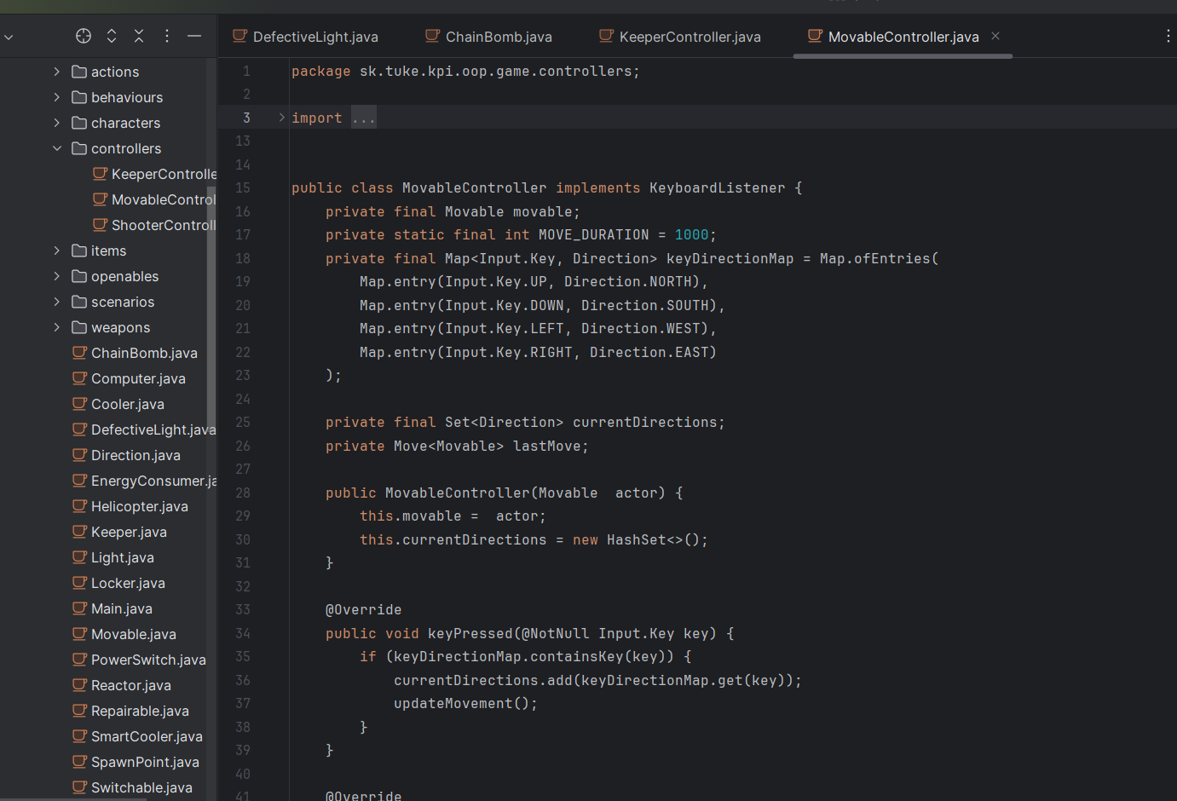Click the Computer.java file icon in tree
Screen dimensions: 1177x801
(79, 378)
